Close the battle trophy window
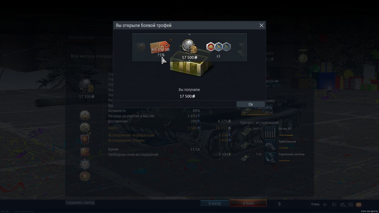379x213 pixels. (261, 25)
